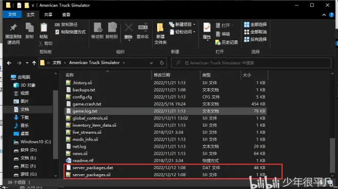Click the Rename (重命名) icon
Viewport: 338px width, 189px height.
[x=143, y=28]
